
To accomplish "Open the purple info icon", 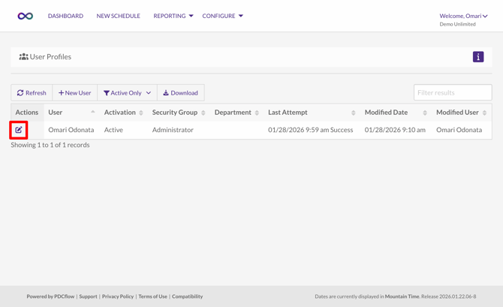I will [x=478, y=57].
